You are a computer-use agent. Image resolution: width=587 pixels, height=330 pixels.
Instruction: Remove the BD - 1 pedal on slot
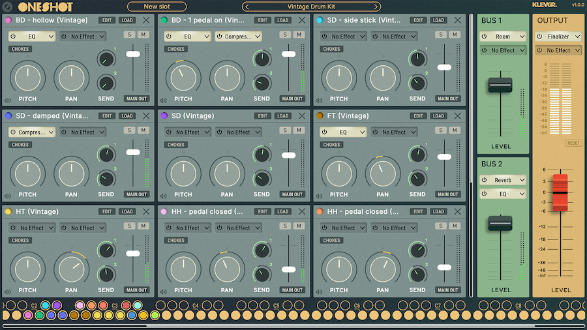pos(302,20)
